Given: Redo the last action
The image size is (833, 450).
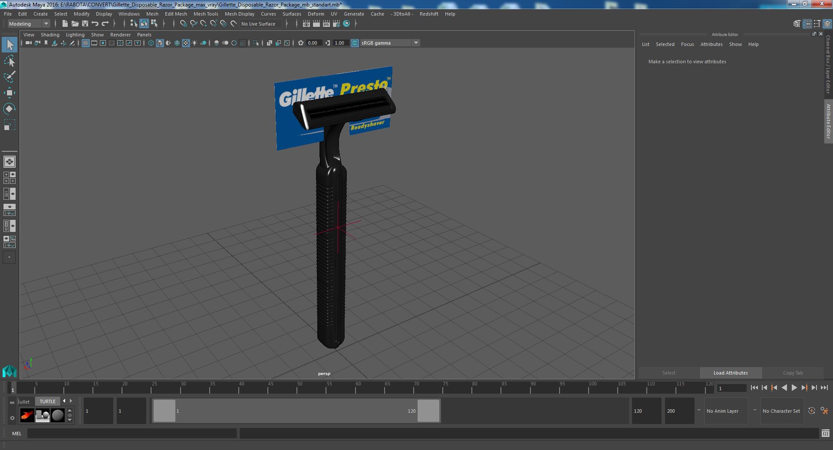Looking at the screenshot, I should coord(105,24).
